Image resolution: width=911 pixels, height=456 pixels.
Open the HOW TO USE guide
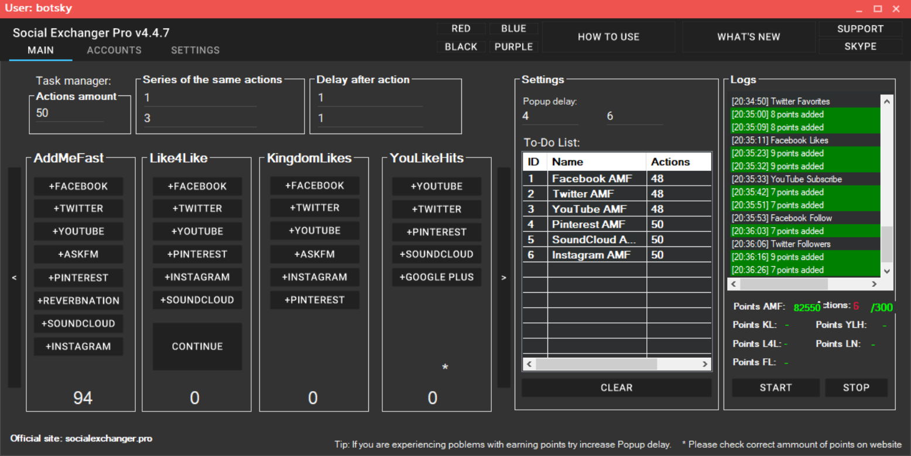(x=608, y=37)
